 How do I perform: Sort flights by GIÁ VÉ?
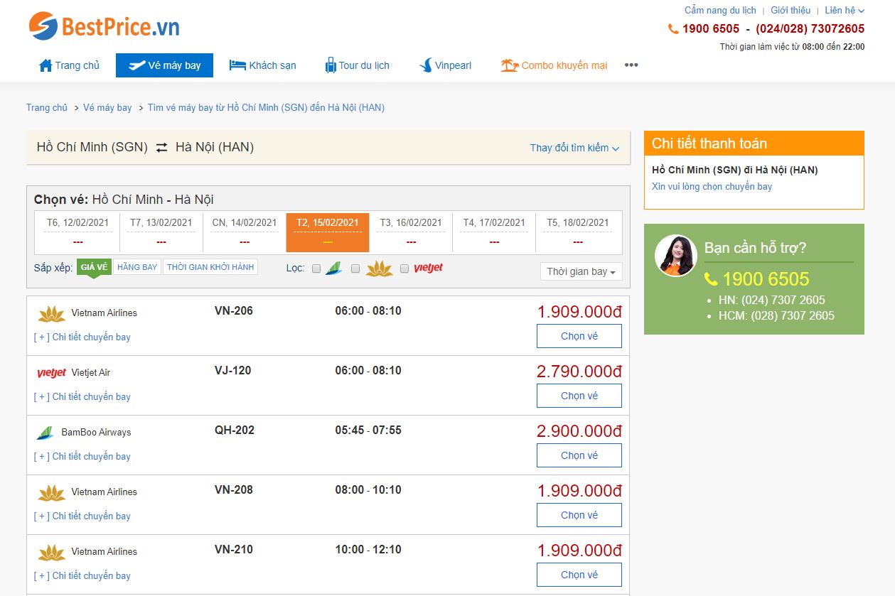[94, 267]
